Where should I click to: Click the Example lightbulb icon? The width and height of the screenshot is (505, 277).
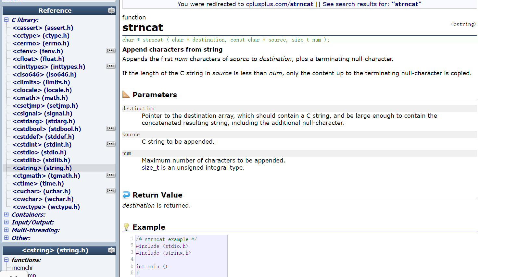126,227
